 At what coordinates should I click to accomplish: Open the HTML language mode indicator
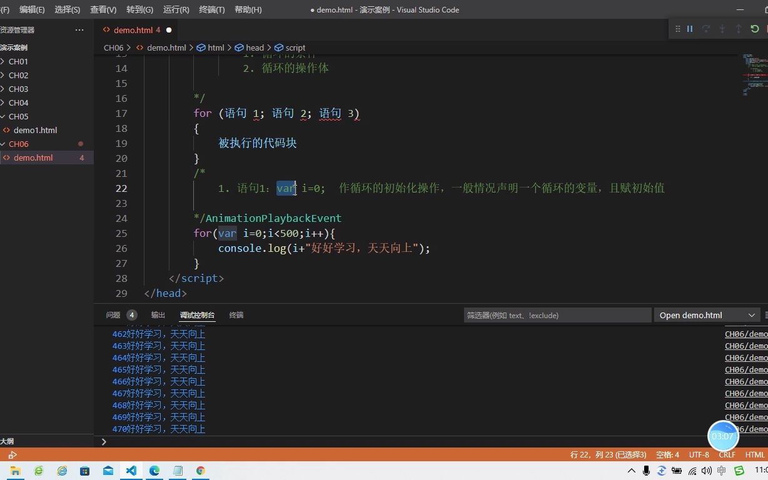click(x=755, y=454)
